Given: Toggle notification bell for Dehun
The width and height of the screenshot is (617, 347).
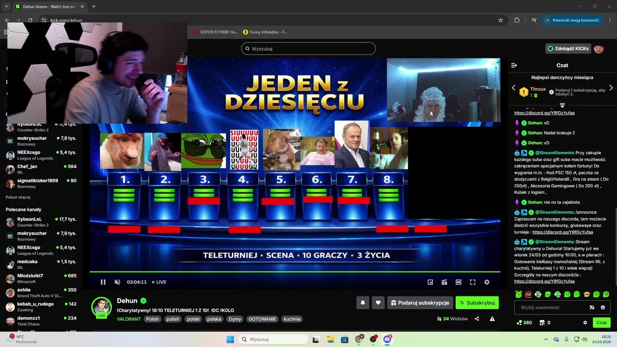Looking at the screenshot, I should click(362, 303).
